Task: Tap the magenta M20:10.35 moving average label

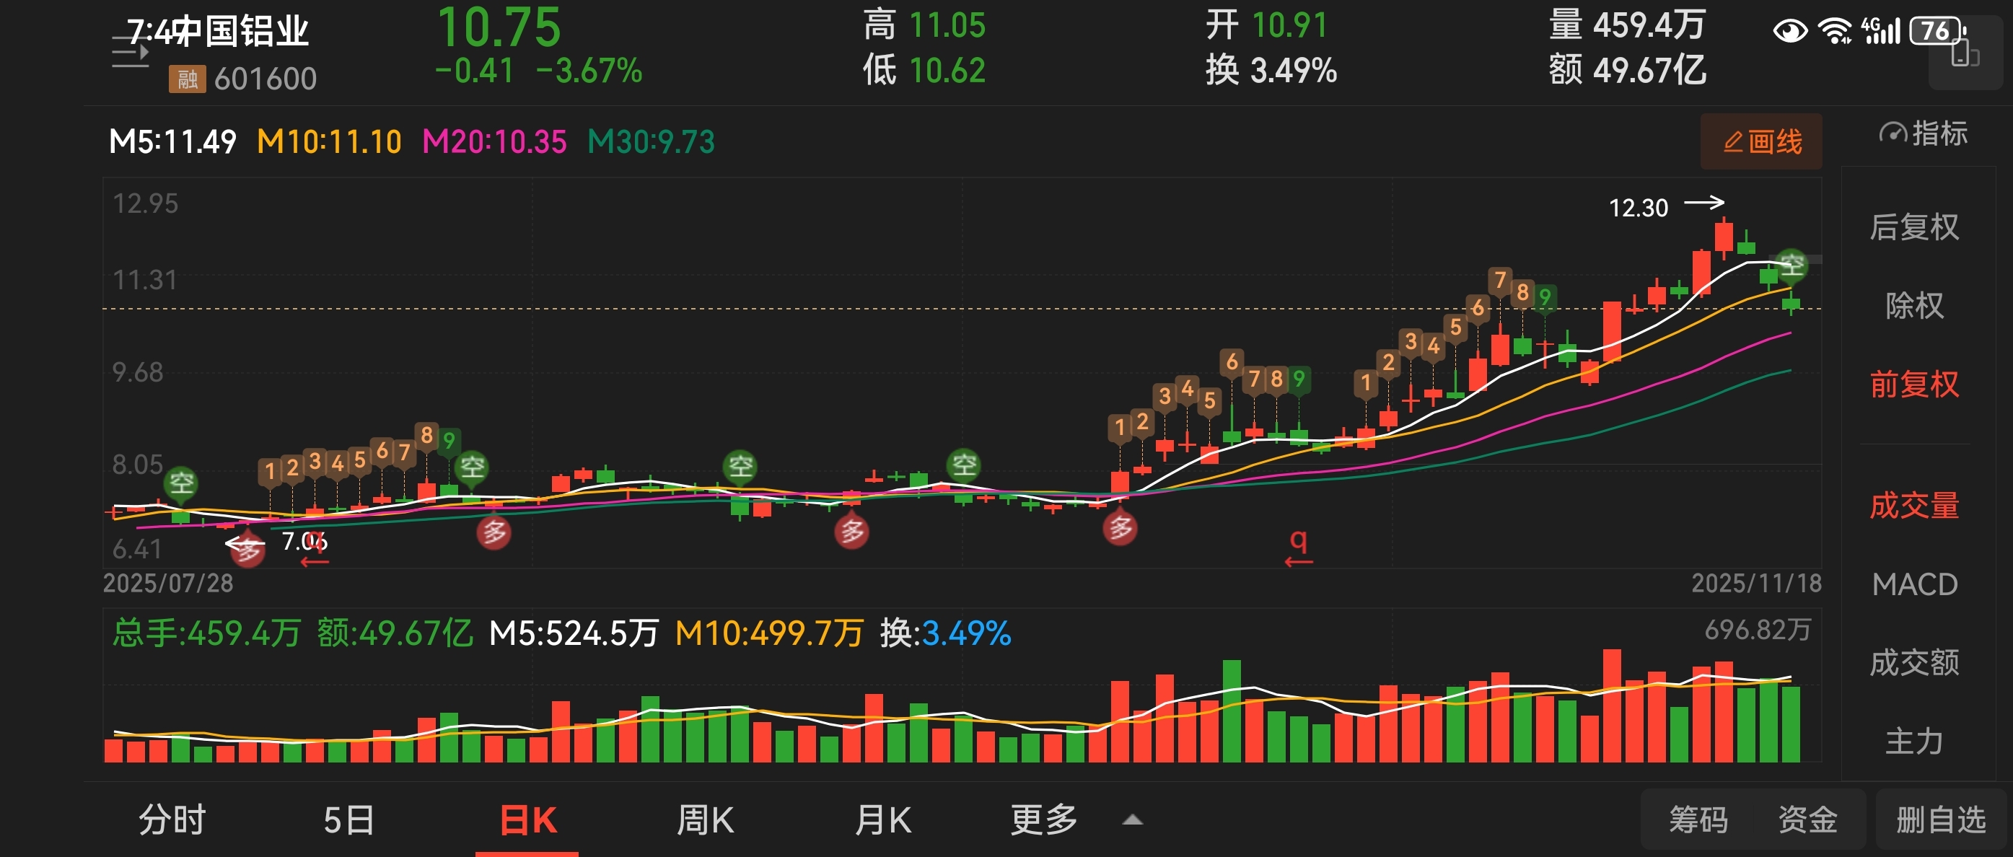Action: point(494,142)
